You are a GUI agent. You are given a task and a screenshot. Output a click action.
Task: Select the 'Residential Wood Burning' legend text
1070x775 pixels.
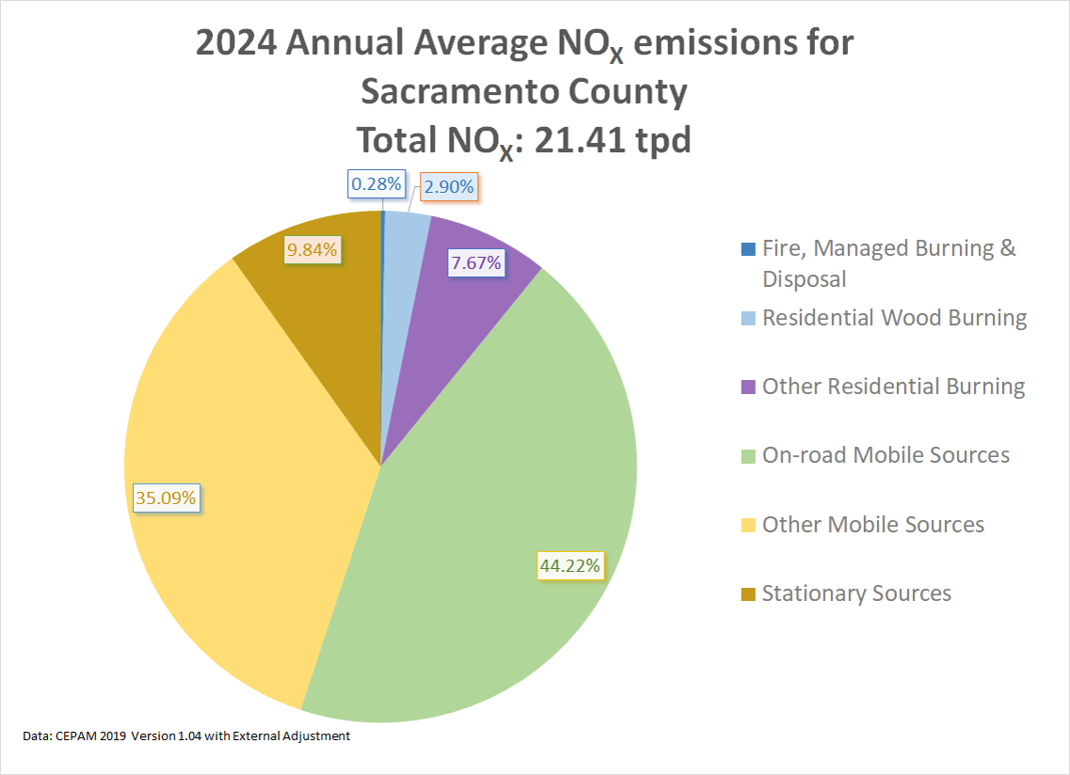895,318
